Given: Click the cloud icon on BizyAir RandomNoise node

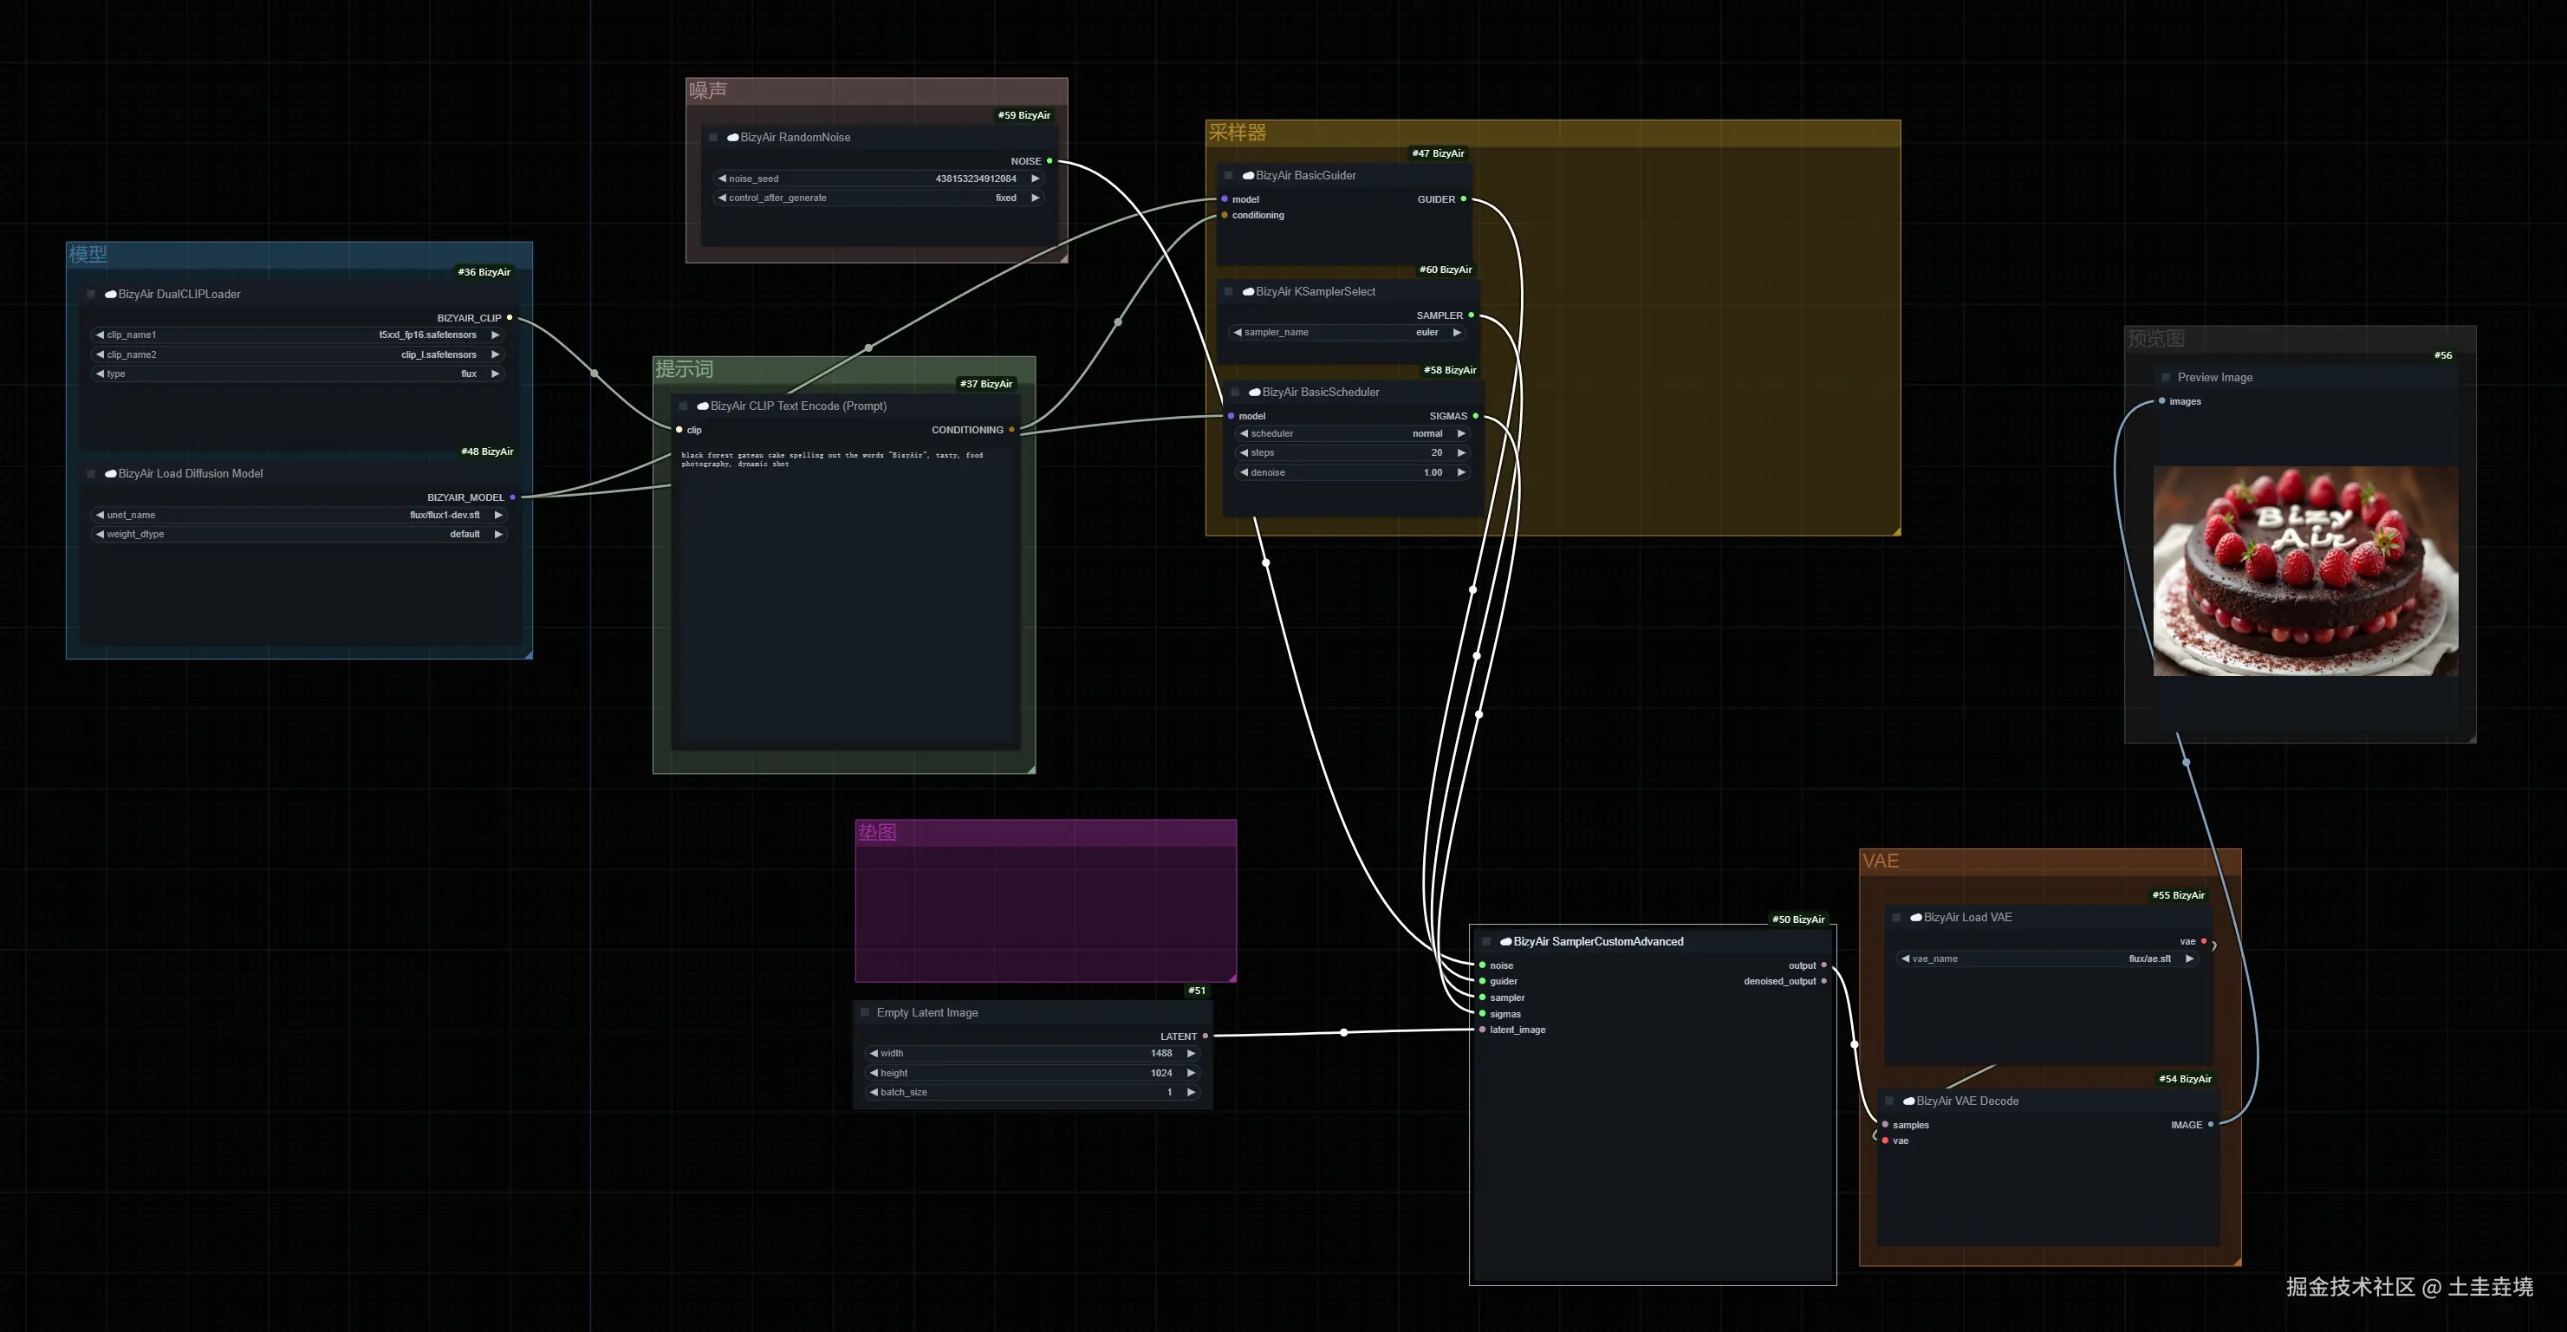Looking at the screenshot, I should pyautogui.click(x=732, y=138).
